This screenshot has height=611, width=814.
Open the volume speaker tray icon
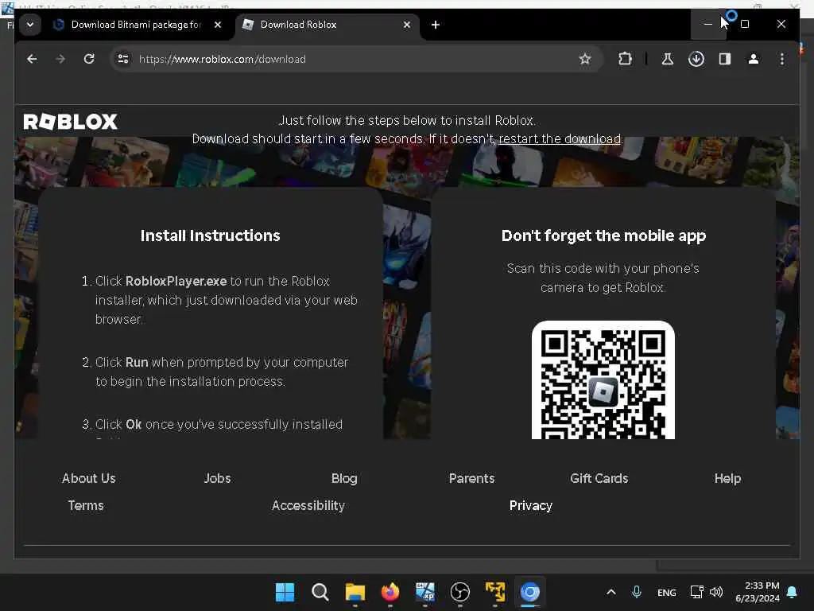(716, 592)
